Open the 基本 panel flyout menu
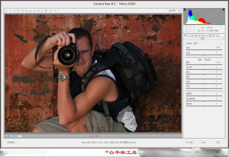Viewport: 229px width, 157px height. [x=223, y=39]
